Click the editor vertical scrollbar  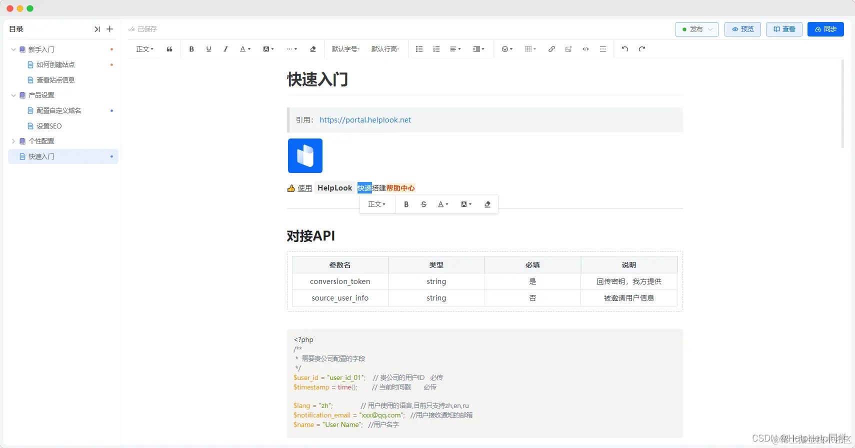(x=842, y=104)
